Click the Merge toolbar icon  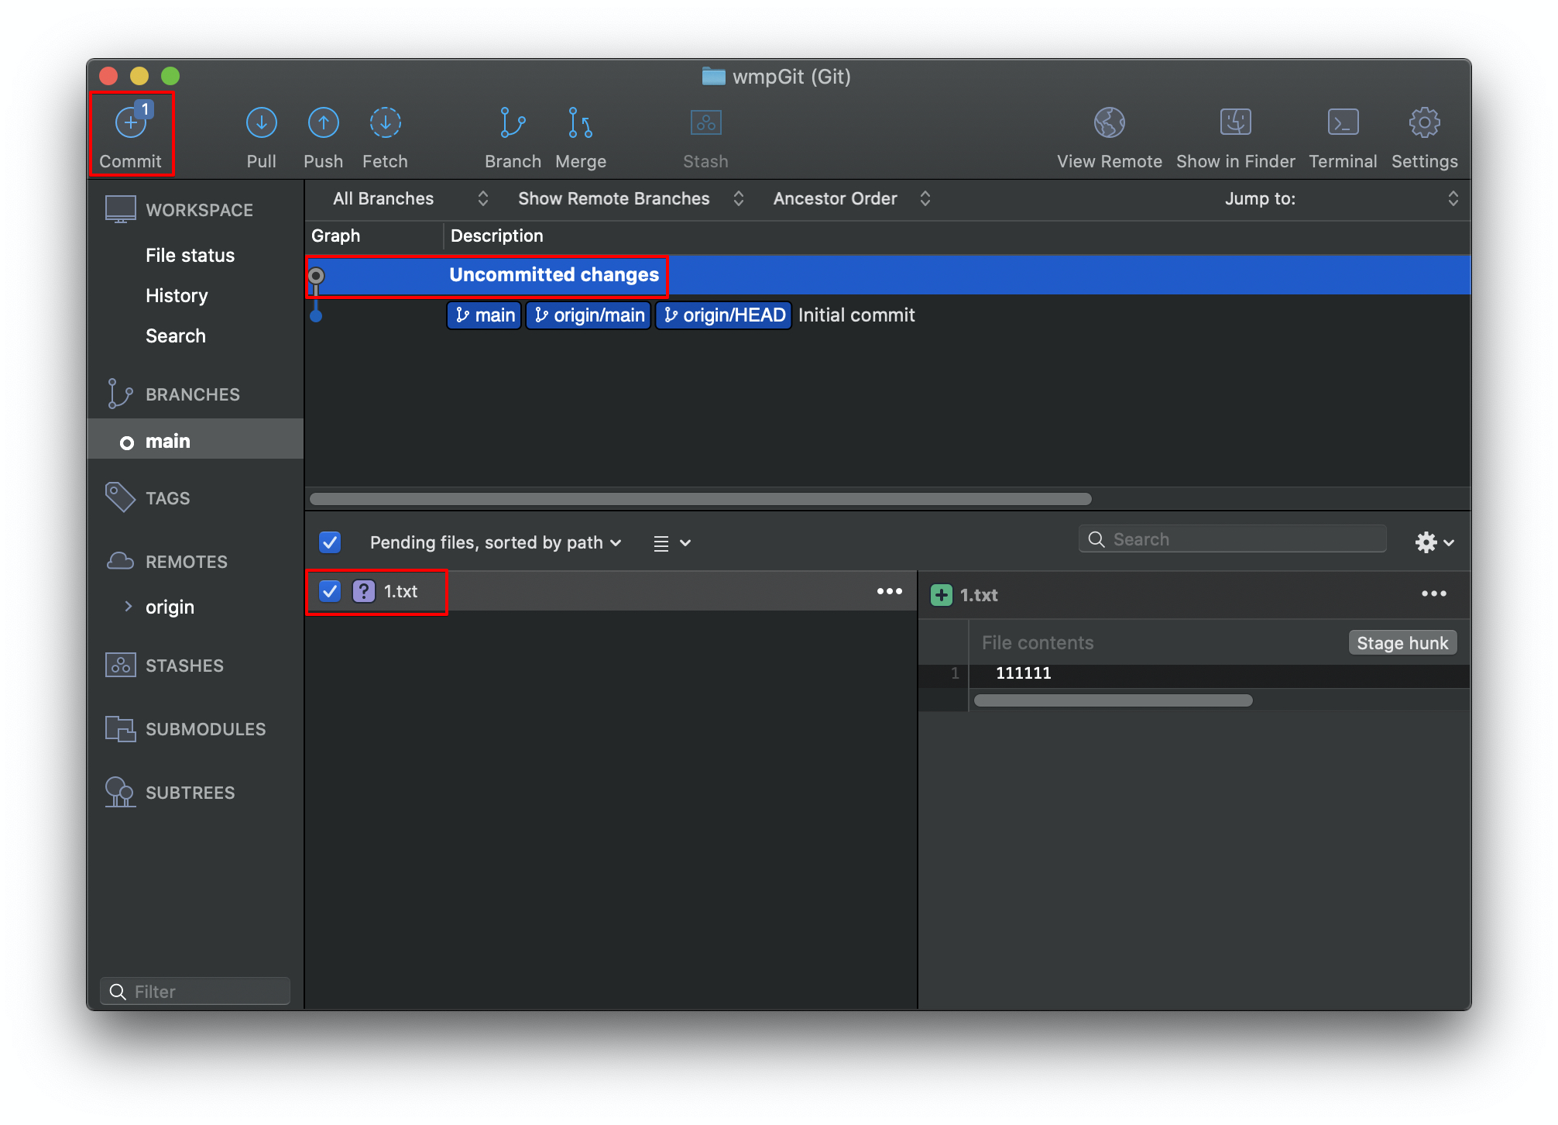pyautogui.click(x=580, y=124)
